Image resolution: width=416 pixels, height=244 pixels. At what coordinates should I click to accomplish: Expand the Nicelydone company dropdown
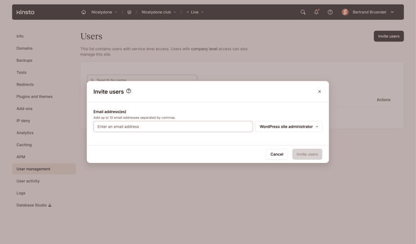click(105, 12)
